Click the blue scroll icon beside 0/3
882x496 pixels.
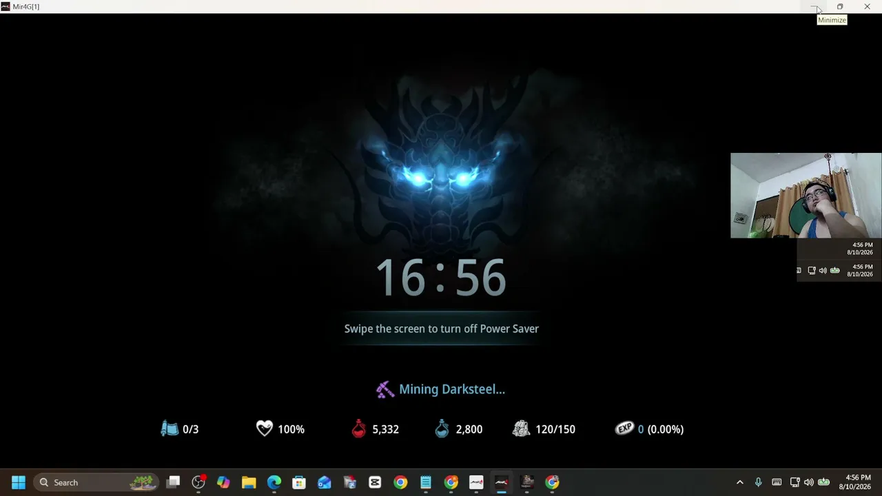click(x=169, y=428)
